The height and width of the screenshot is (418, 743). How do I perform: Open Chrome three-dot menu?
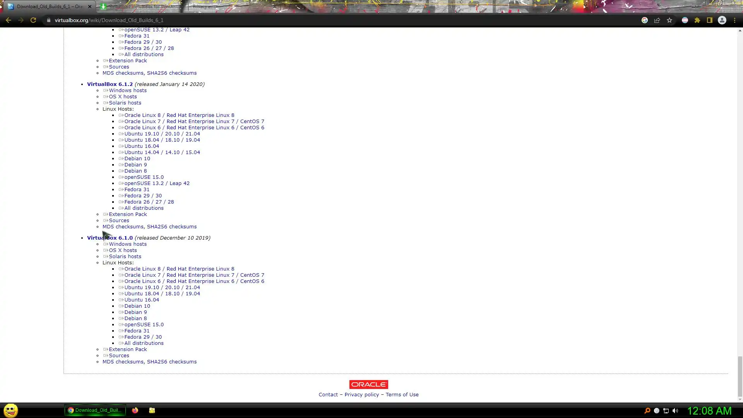tap(734, 20)
